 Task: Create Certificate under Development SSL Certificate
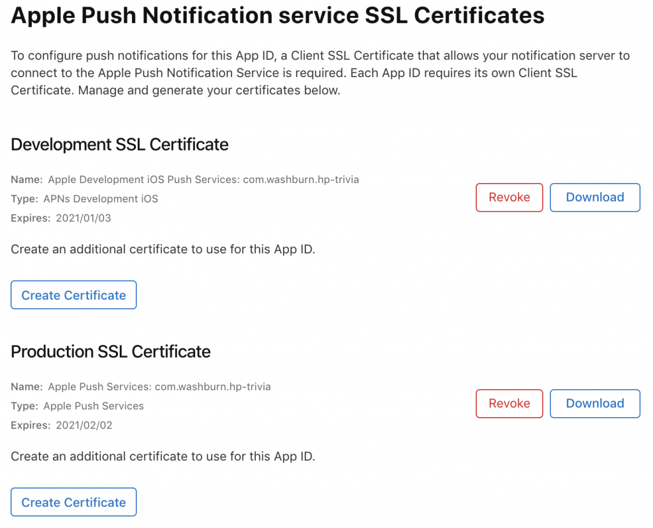[74, 295]
